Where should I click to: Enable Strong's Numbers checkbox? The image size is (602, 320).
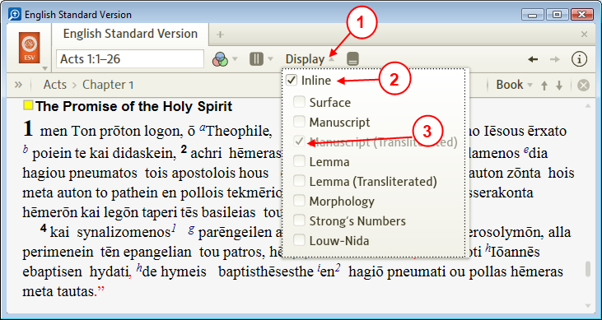coord(300,220)
